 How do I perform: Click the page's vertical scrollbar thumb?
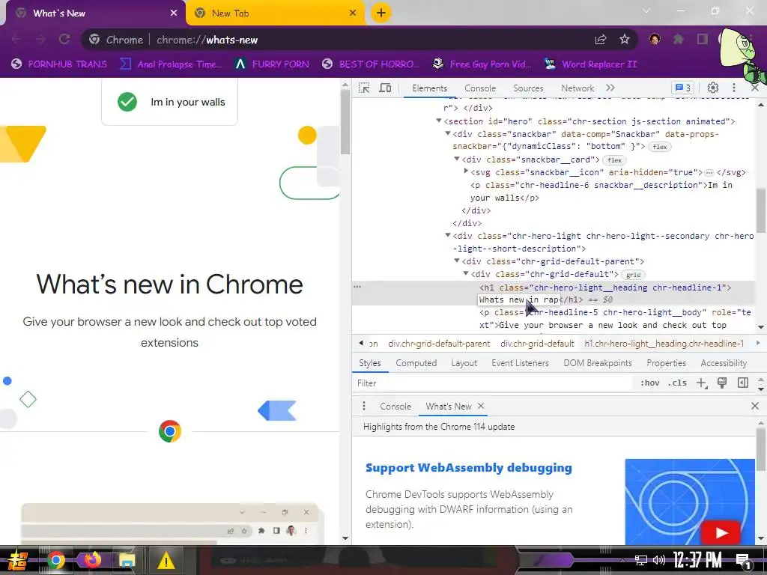[x=345, y=121]
